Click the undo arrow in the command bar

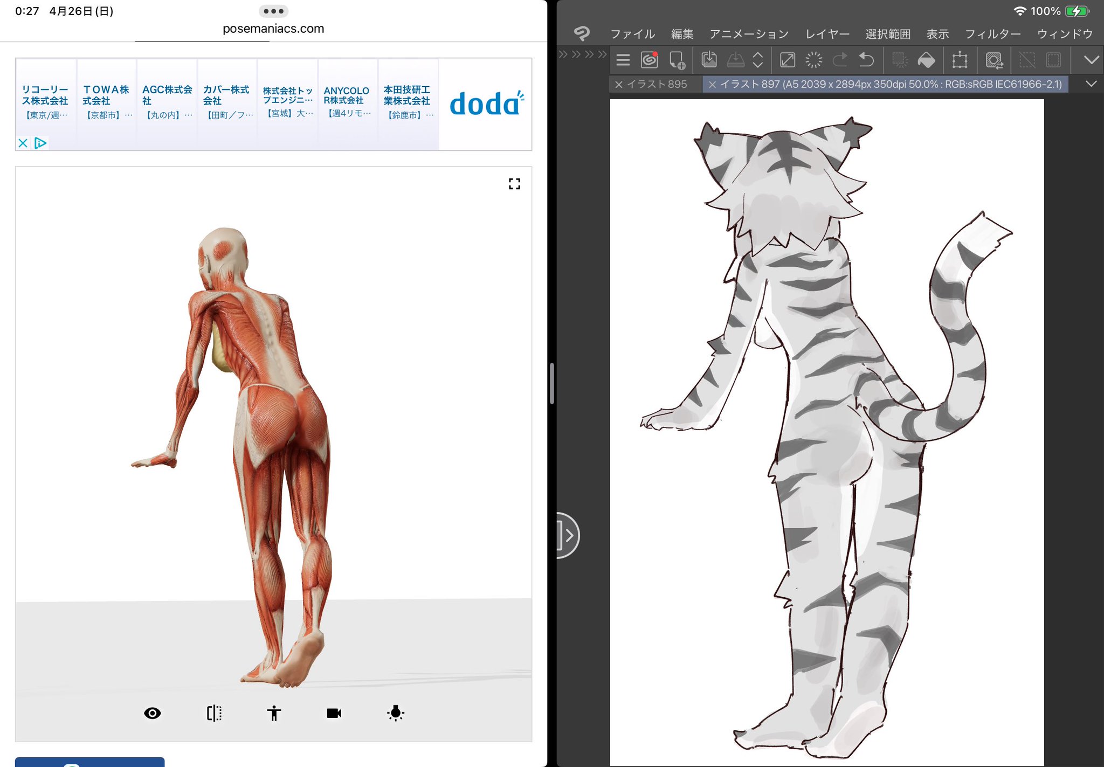tap(866, 60)
